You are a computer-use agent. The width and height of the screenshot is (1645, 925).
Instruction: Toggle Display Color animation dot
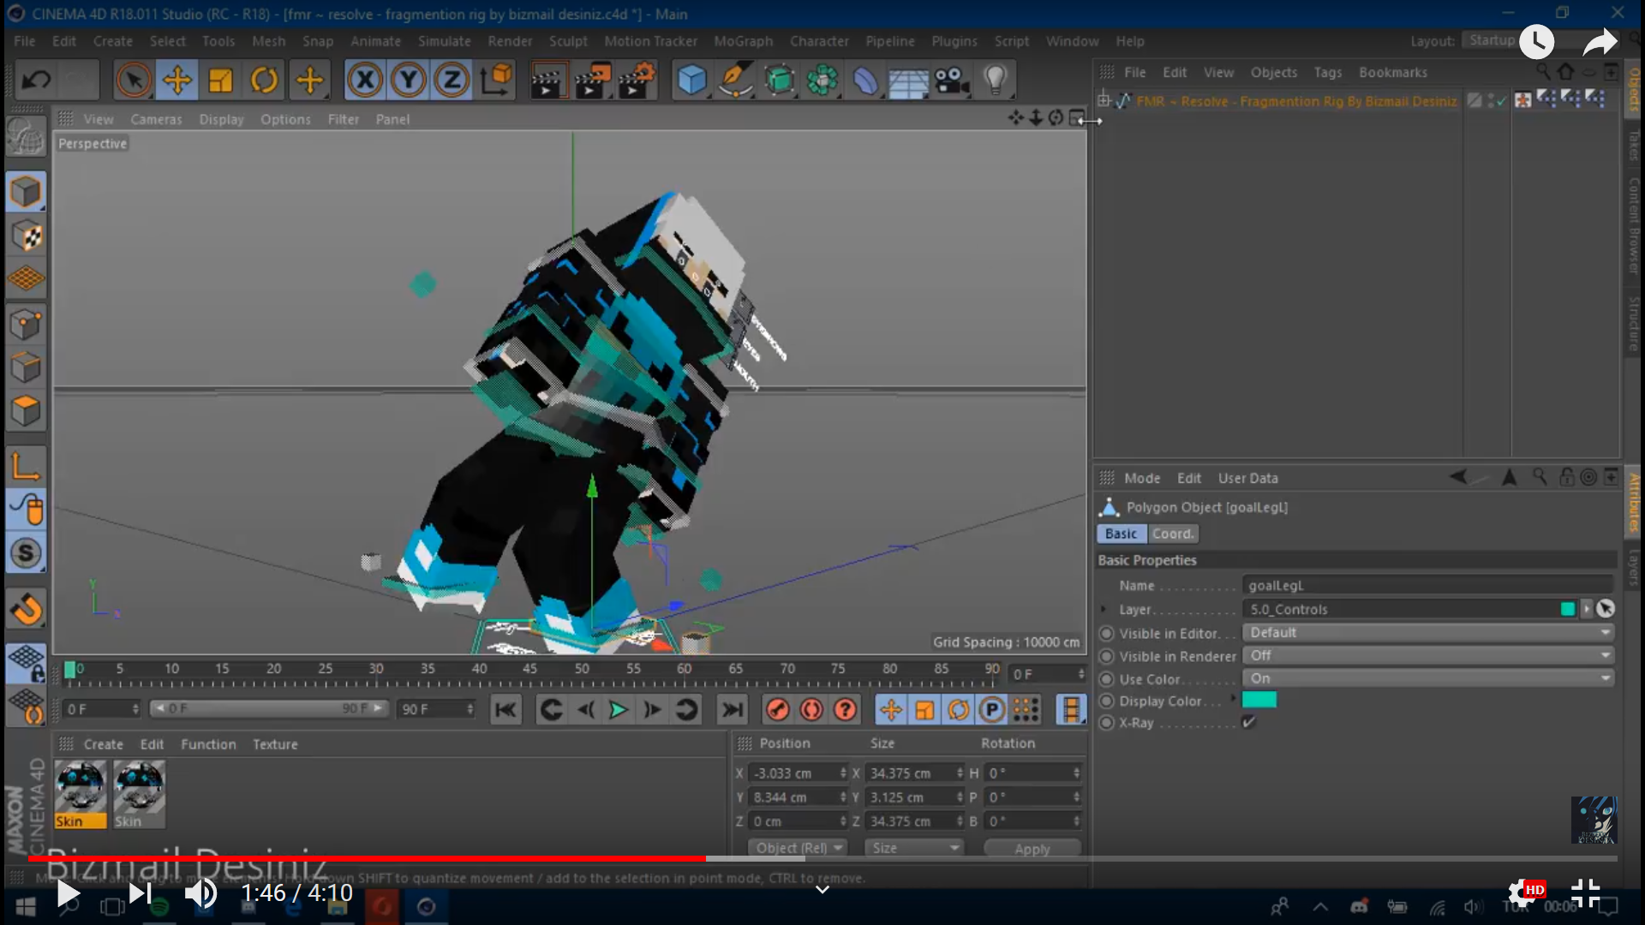(x=1106, y=701)
